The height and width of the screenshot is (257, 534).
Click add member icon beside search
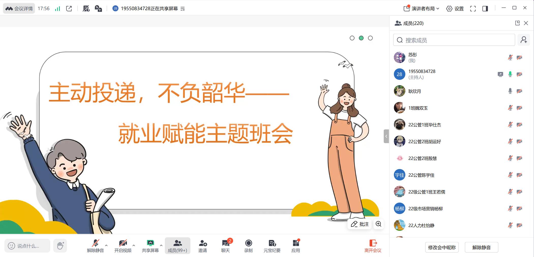click(x=524, y=40)
